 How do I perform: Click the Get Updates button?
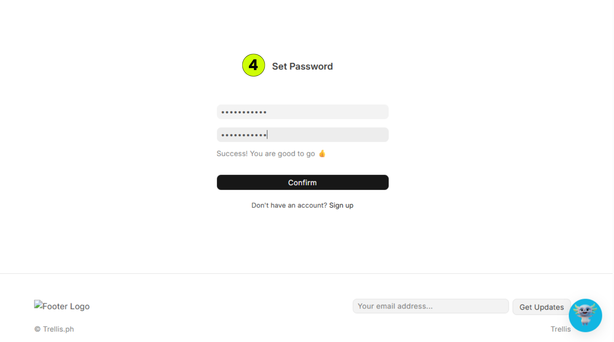[541, 307]
